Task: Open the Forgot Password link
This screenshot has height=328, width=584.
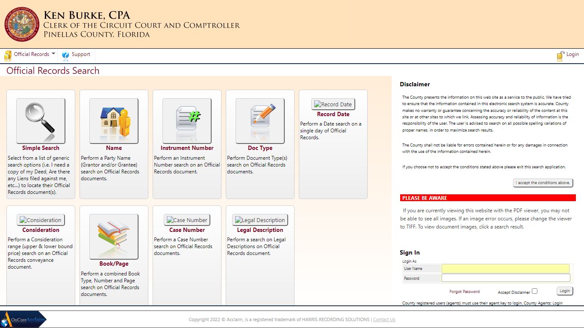Action: coord(464,292)
